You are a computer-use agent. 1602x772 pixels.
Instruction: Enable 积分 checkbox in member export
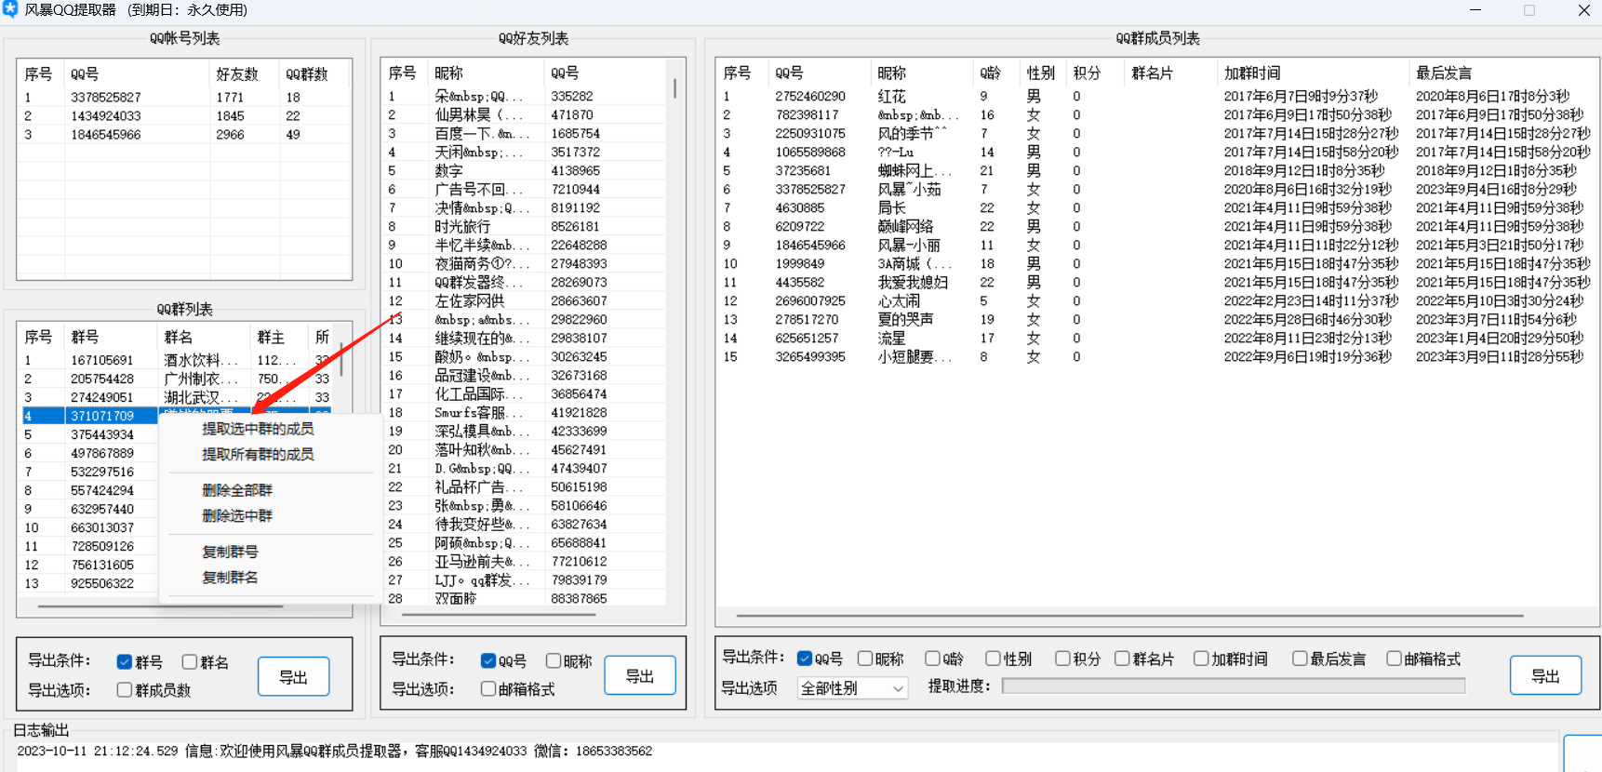point(1062,659)
